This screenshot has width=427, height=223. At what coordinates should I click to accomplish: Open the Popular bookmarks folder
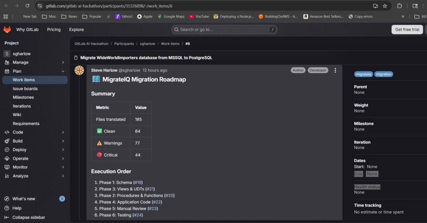click(x=92, y=16)
